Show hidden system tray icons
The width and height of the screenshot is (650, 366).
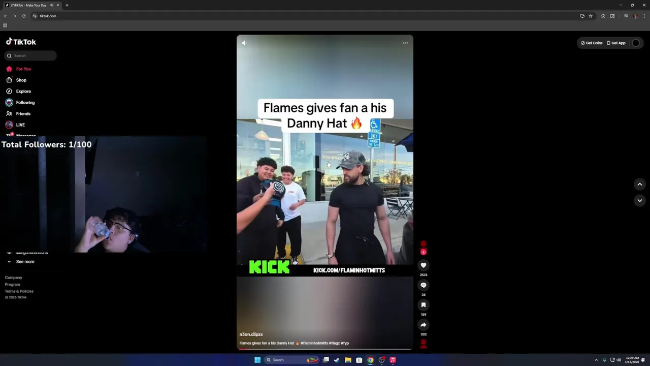pos(596,360)
